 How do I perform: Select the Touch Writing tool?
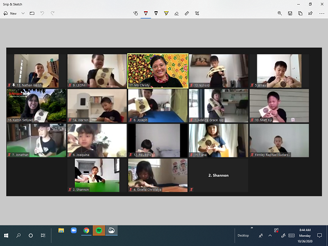tap(135, 13)
